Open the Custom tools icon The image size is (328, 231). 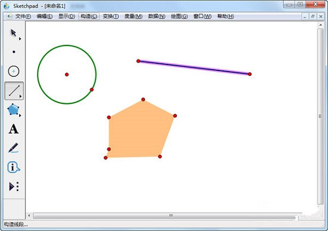(x=14, y=186)
